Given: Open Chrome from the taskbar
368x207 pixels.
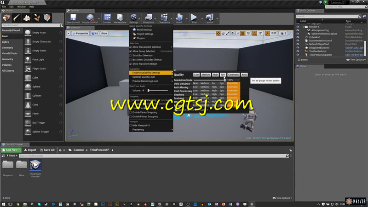Looking at the screenshot, I should pos(18,204).
